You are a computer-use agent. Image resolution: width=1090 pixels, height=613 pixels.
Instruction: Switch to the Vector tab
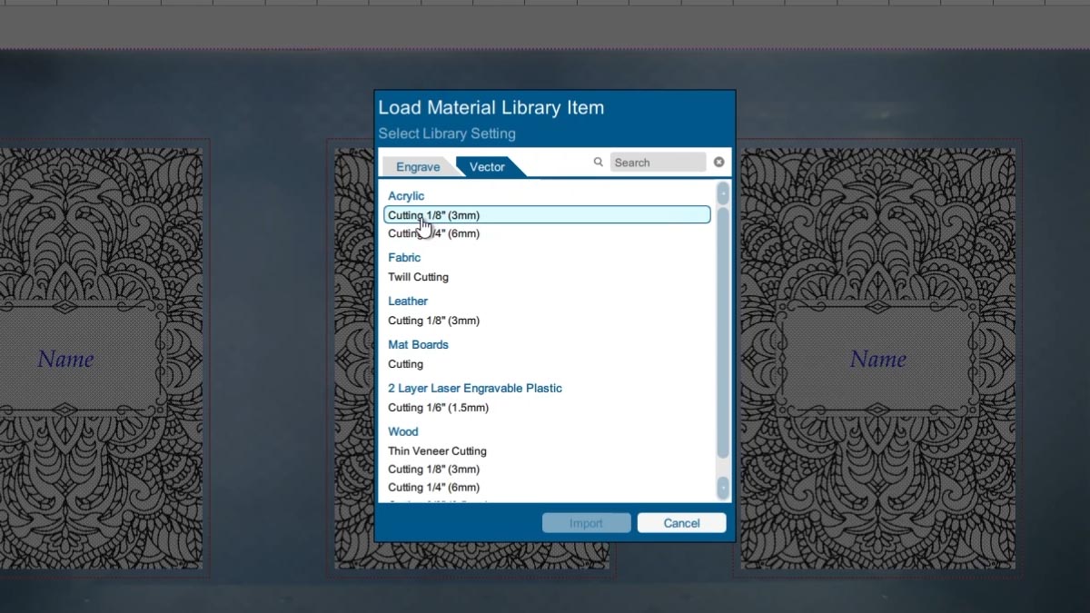coord(487,166)
